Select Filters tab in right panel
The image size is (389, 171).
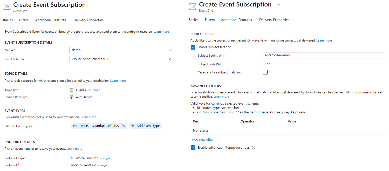(210, 20)
